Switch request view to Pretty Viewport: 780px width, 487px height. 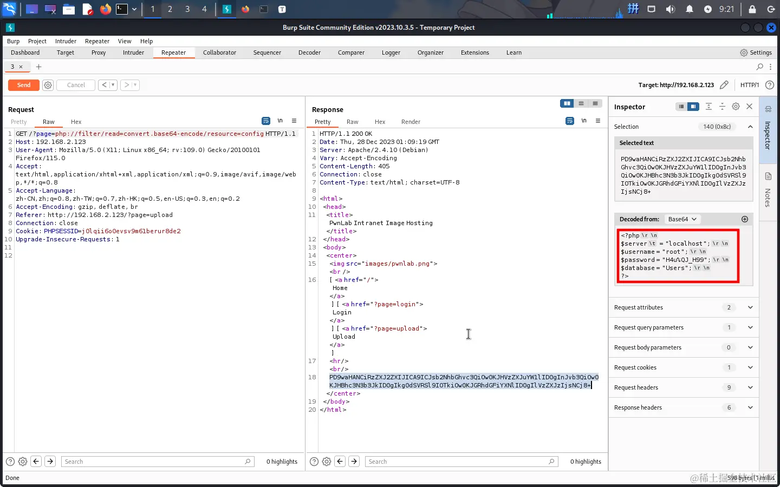tap(18, 122)
